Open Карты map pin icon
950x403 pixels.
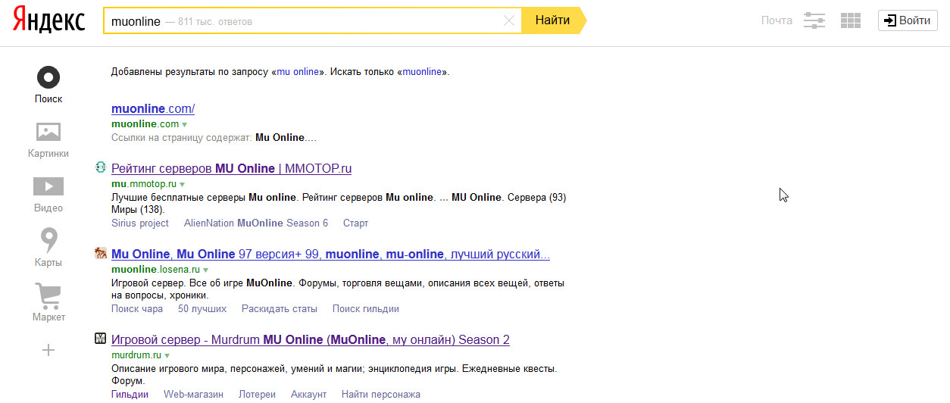[x=48, y=241]
